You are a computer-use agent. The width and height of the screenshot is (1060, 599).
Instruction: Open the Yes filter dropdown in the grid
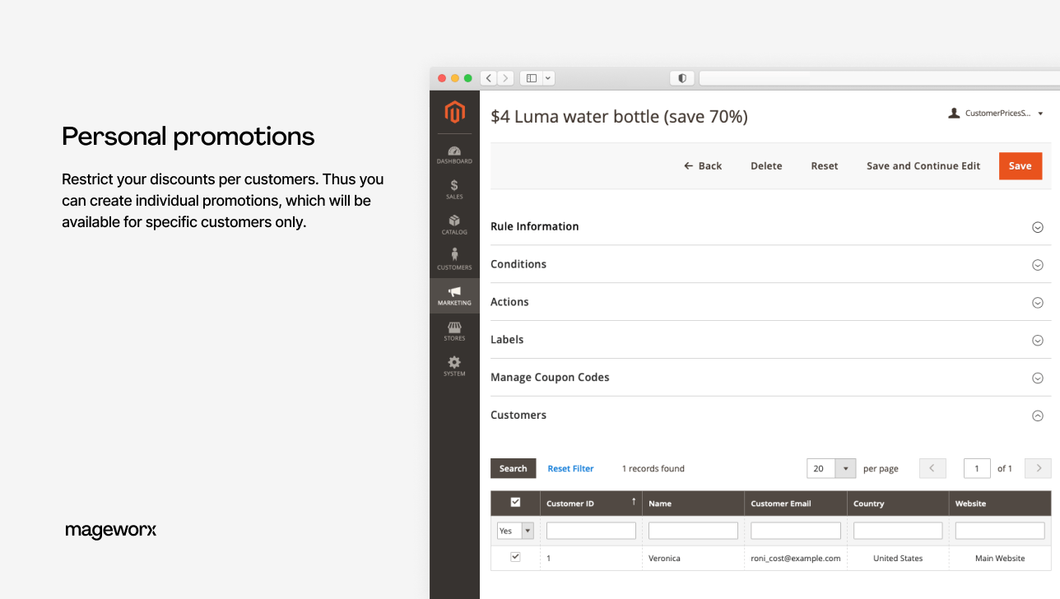tap(514, 530)
